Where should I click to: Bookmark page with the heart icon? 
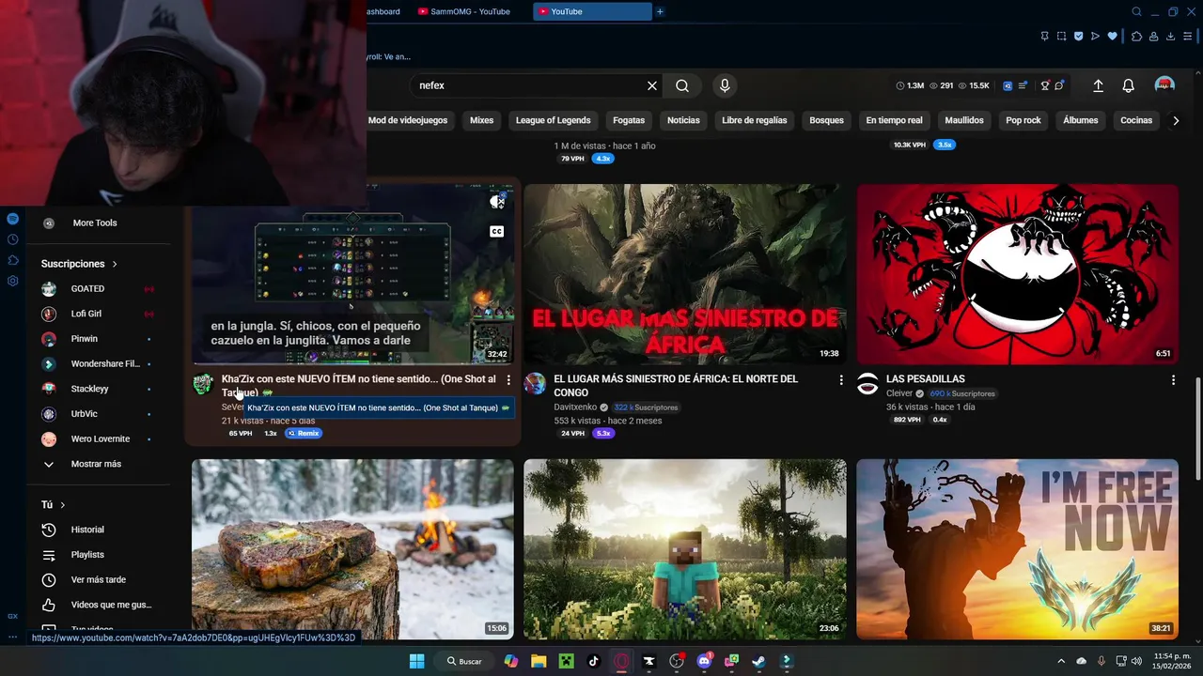tap(1113, 37)
